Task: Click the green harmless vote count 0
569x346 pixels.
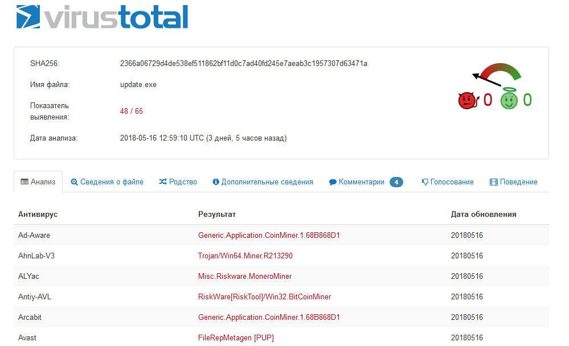Action: (527, 100)
